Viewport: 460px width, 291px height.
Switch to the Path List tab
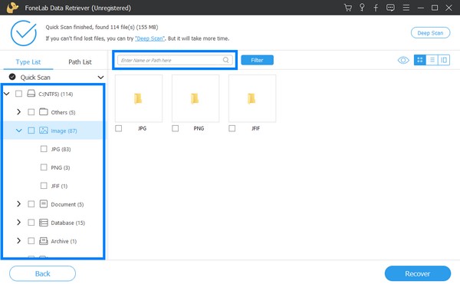point(80,62)
